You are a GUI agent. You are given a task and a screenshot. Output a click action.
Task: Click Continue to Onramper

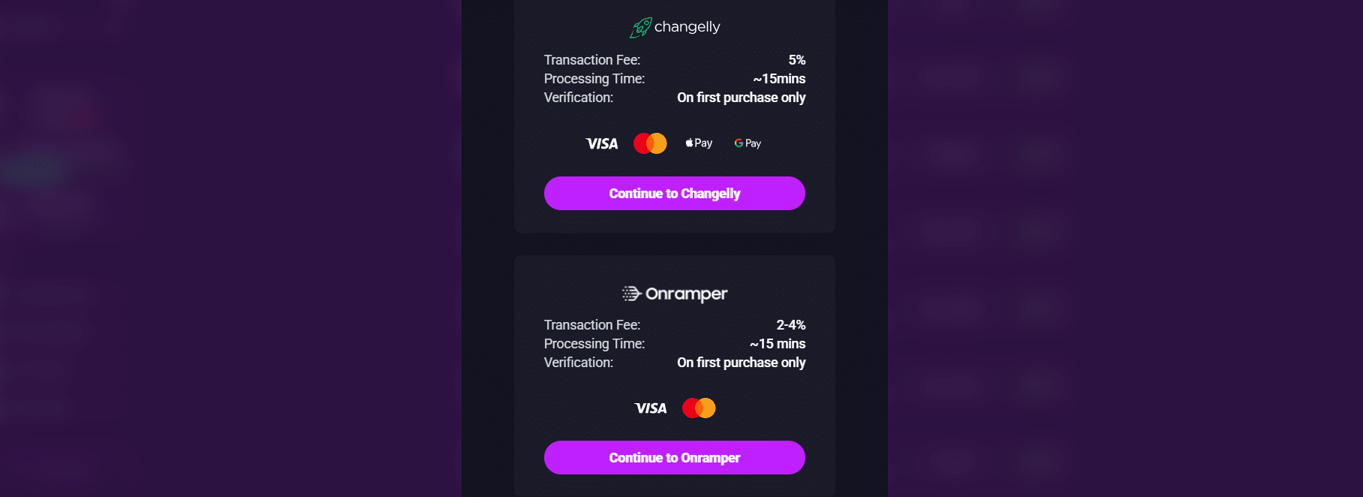point(674,457)
